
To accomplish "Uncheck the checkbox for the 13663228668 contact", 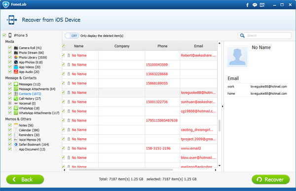I will [64, 74].
